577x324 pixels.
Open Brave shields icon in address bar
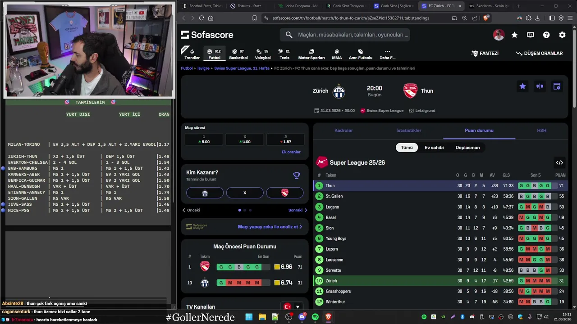[485, 18]
